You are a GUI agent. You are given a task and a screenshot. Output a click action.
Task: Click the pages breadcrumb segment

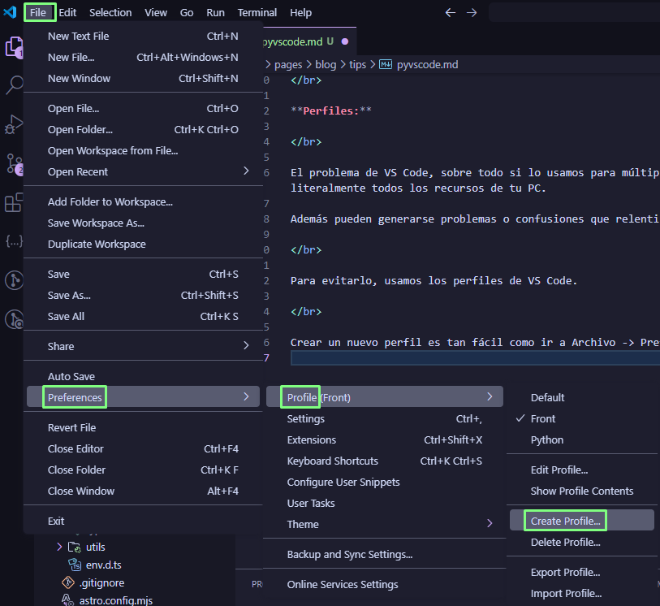click(x=288, y=65)
